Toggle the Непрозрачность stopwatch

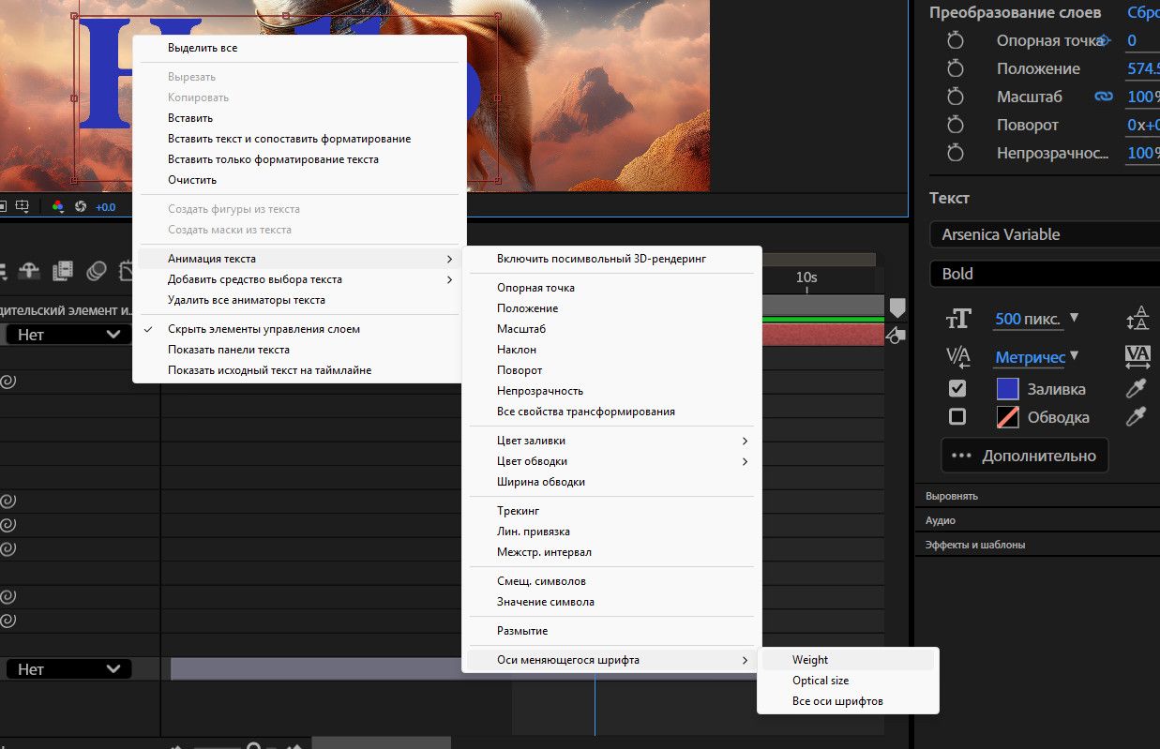[x=956, y=153]
